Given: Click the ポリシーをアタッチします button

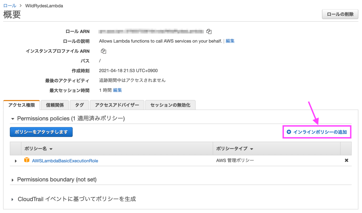Looking at the screenshot, I should point(41,132).
